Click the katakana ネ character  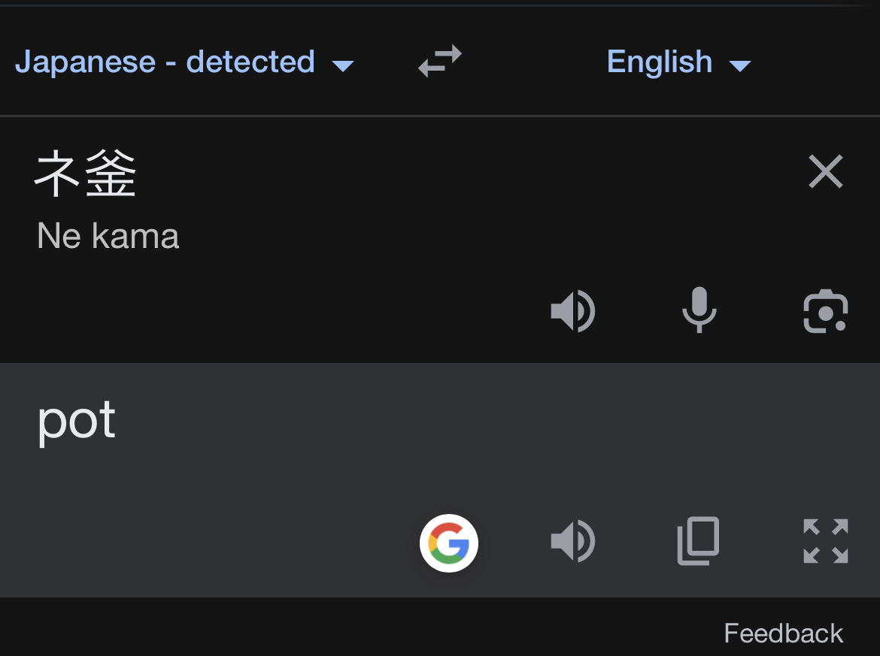pyautogui.click(x=57, y=174)
